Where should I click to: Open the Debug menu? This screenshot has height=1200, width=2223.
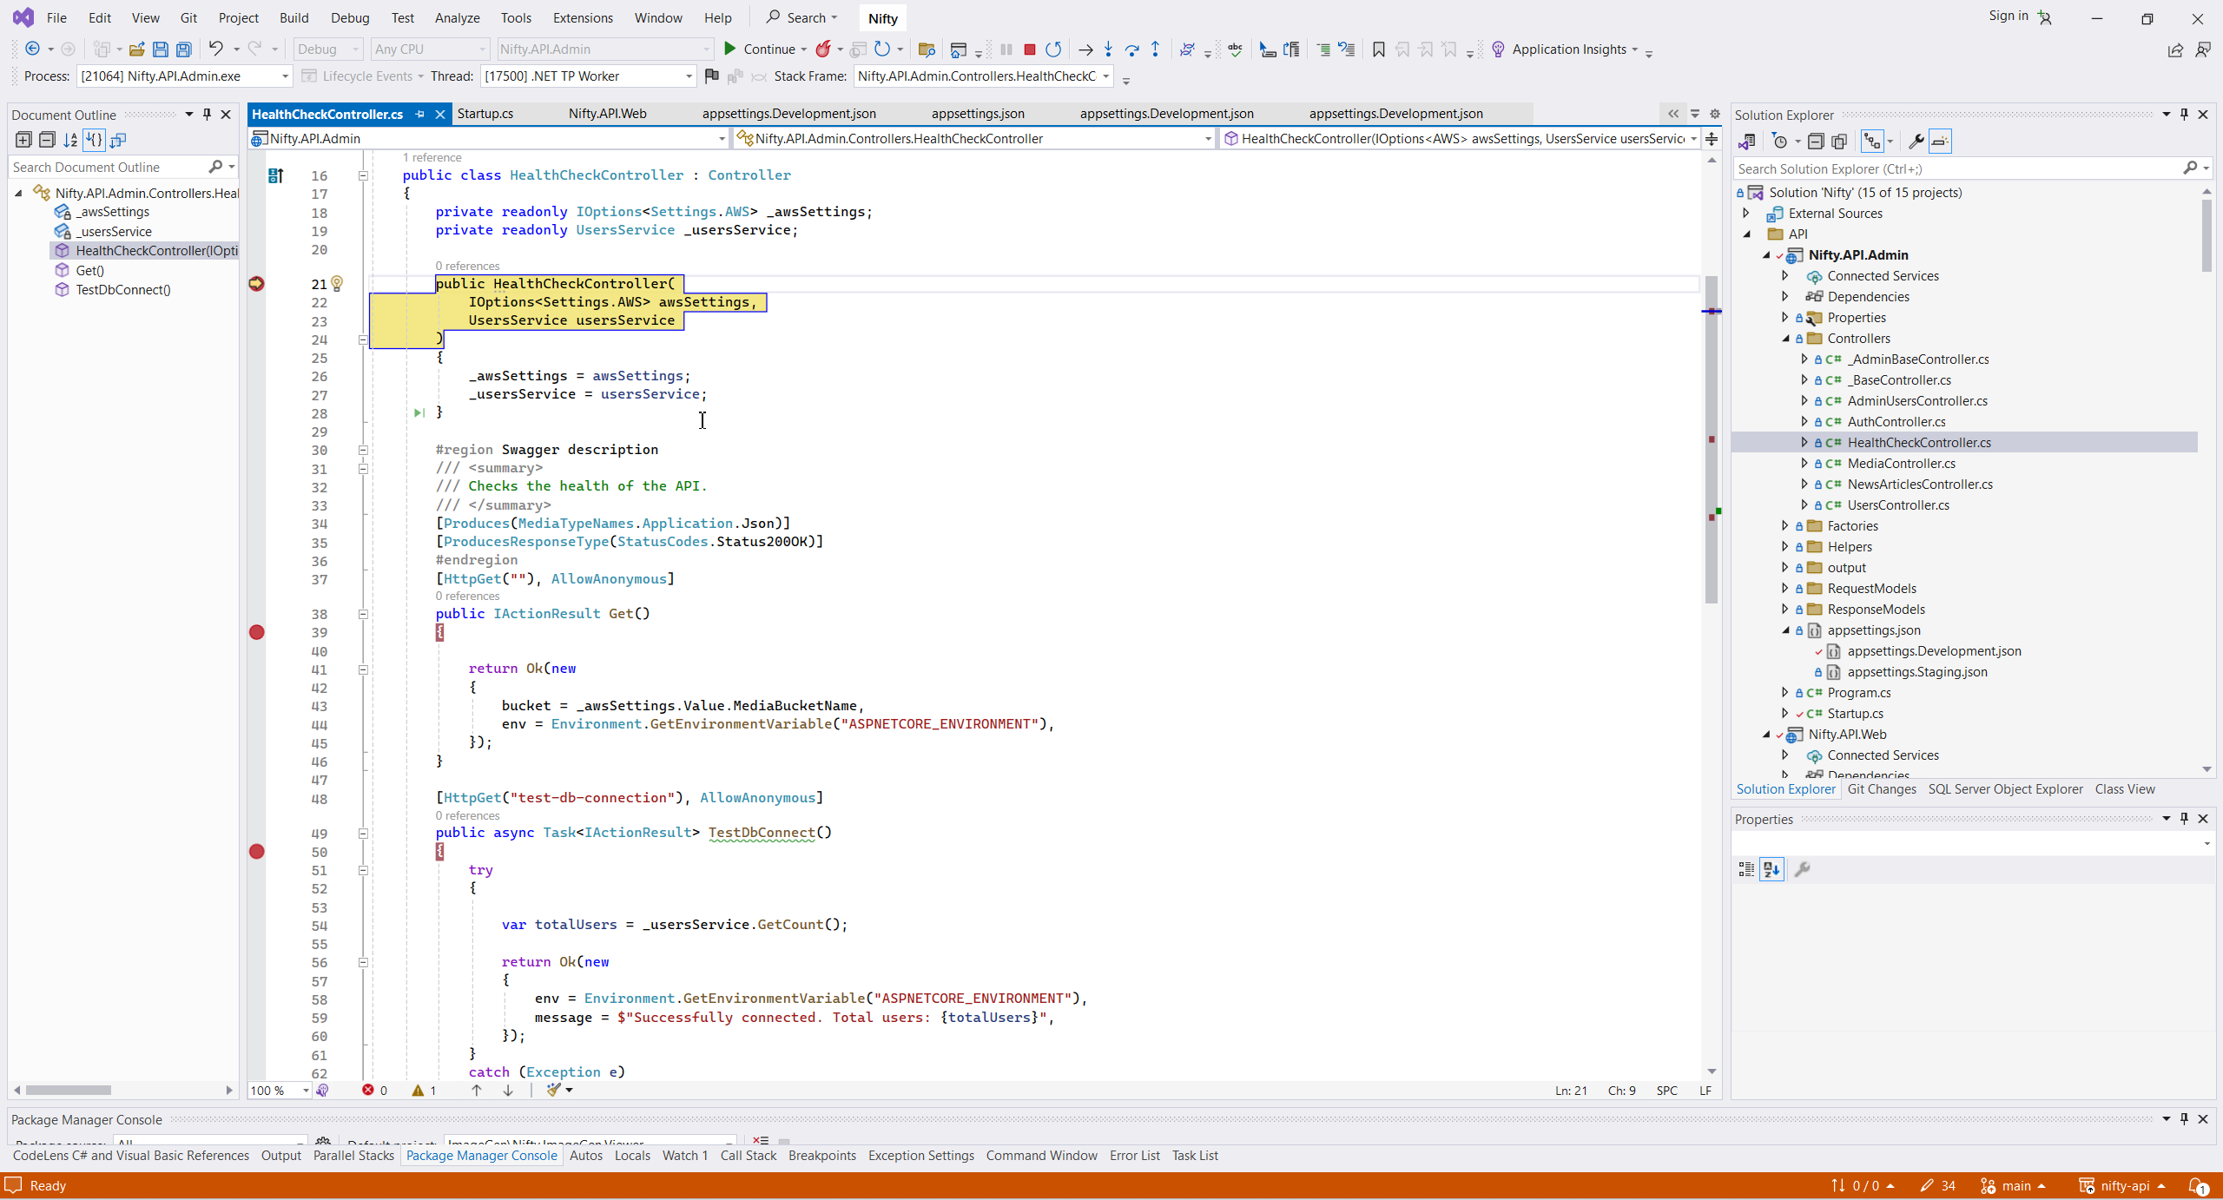[350, 17]
